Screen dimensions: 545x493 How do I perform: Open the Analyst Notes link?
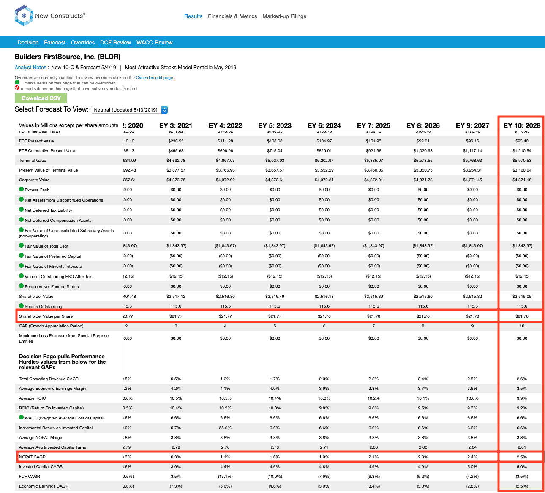tap(30, 68)
